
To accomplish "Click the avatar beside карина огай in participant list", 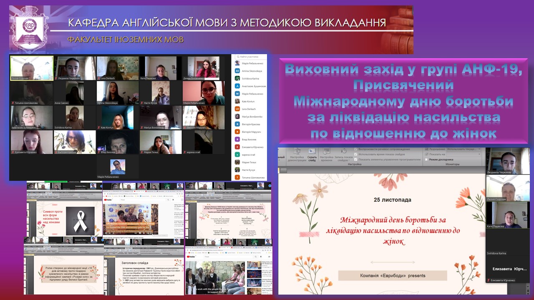I will [x=237, y=154].
